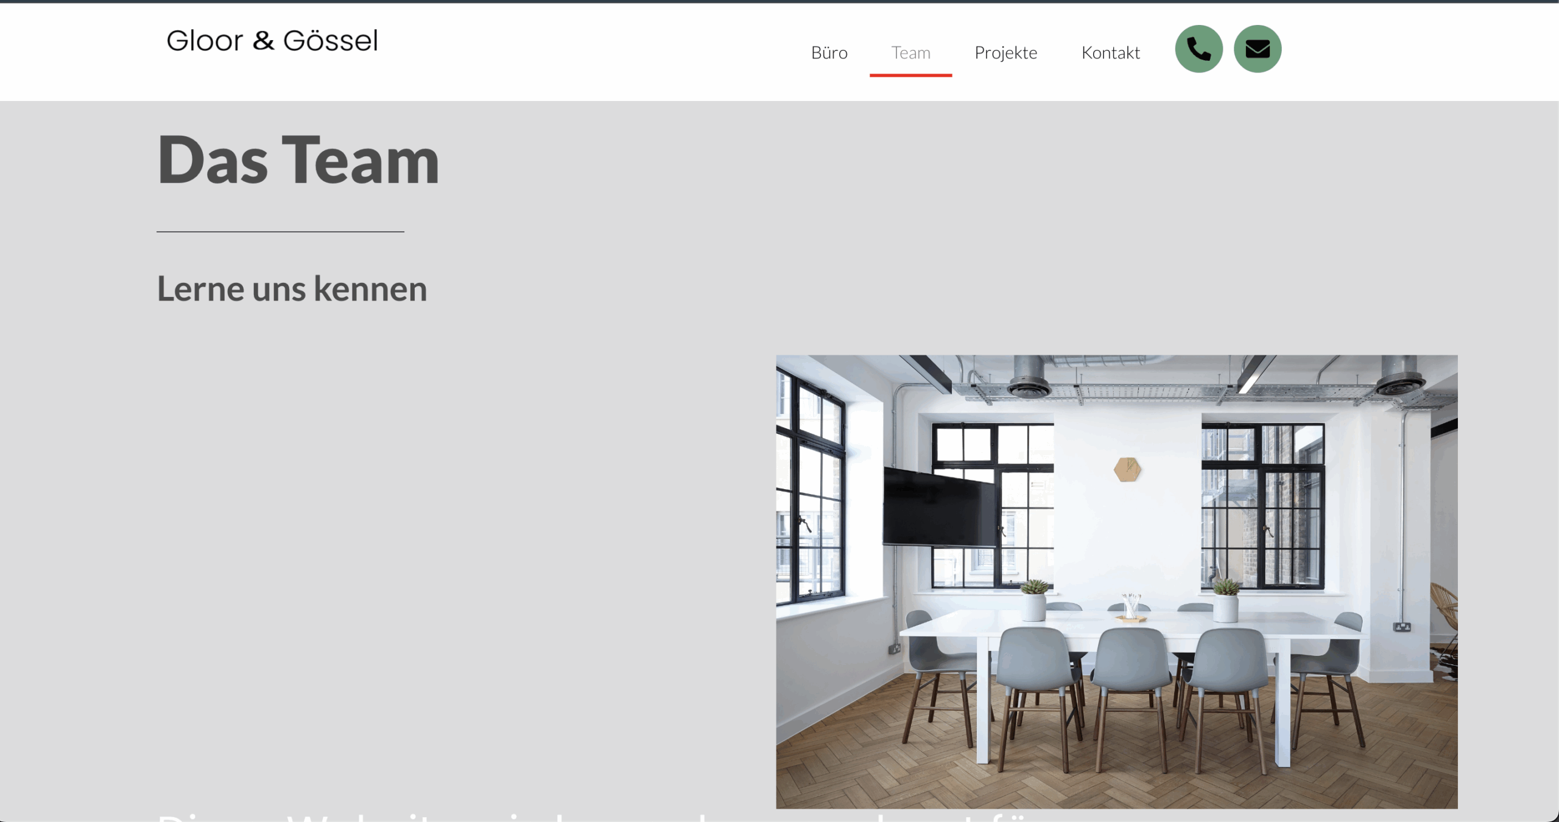Screen dimensions: 1559x822
Task: Click the hexagonal wooden clock in photo
Action: [1127, 469]
